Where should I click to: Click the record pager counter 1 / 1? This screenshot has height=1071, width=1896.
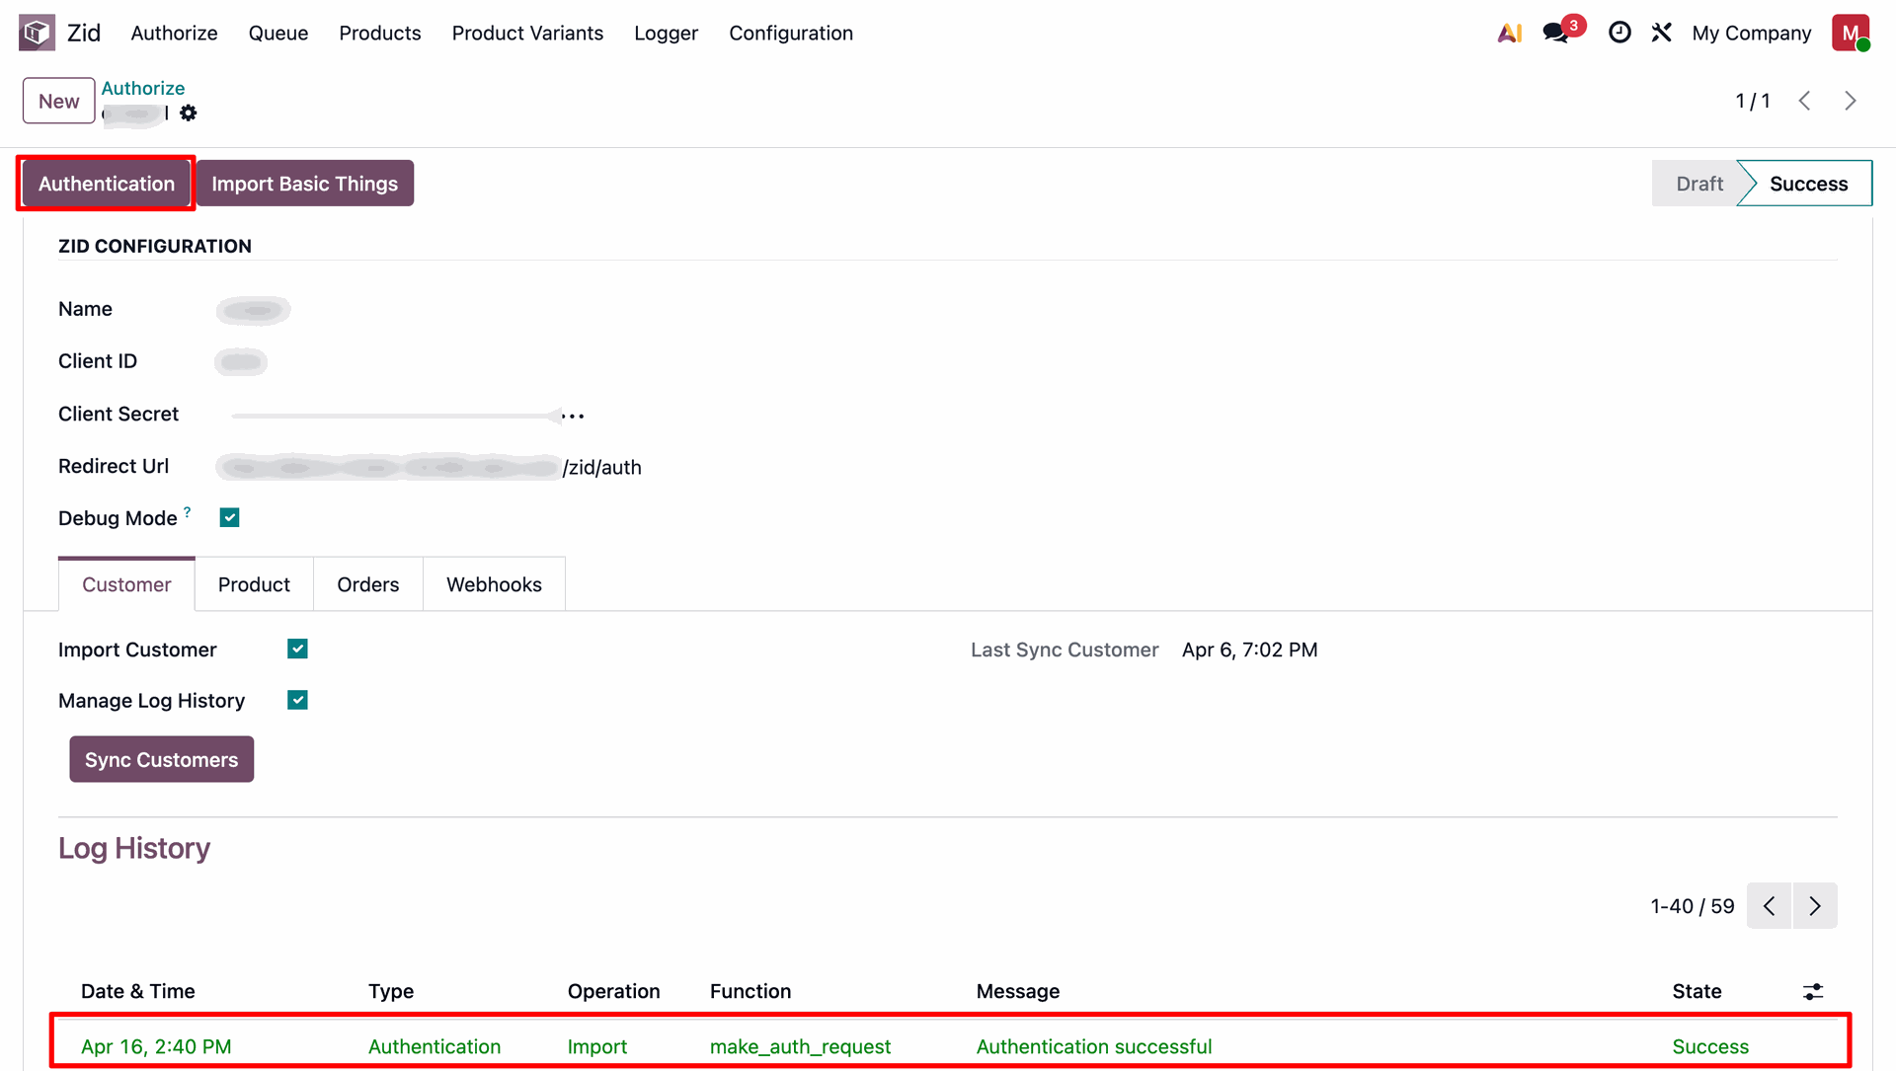pyautogui.click(x=1753, y=101)
